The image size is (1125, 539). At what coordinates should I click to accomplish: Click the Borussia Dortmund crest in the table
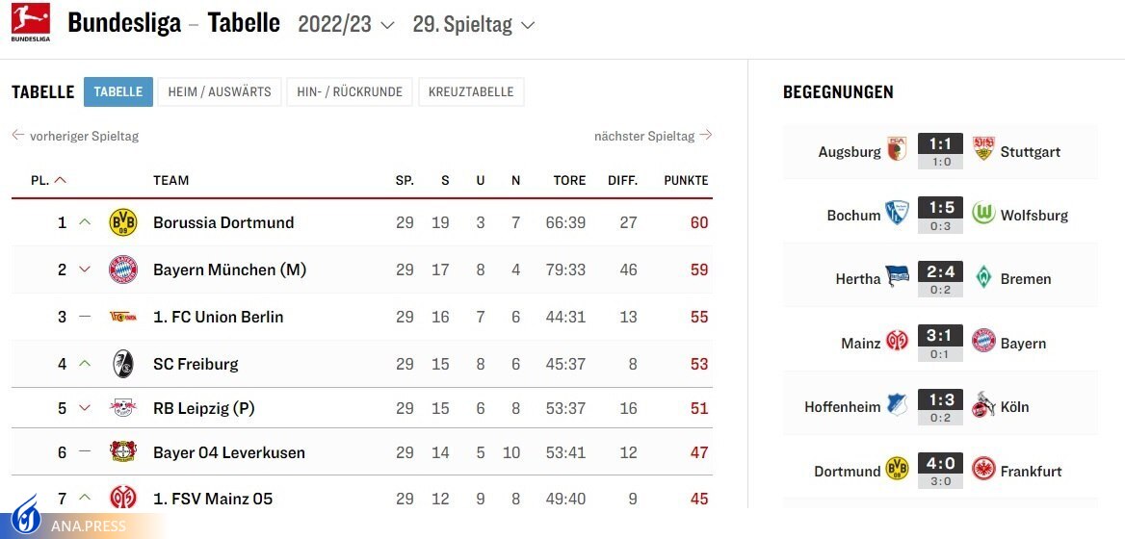(123, 222)
